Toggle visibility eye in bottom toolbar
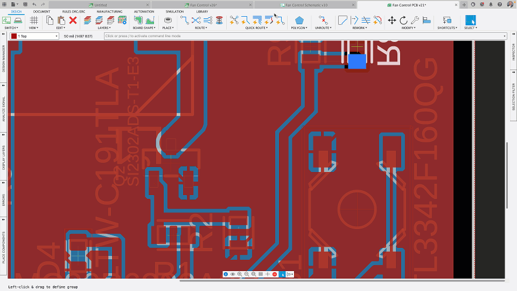The image size is (517, 291). [233, 274]
